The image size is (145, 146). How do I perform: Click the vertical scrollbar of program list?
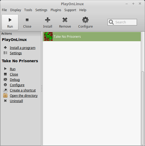tap(143, 108)
